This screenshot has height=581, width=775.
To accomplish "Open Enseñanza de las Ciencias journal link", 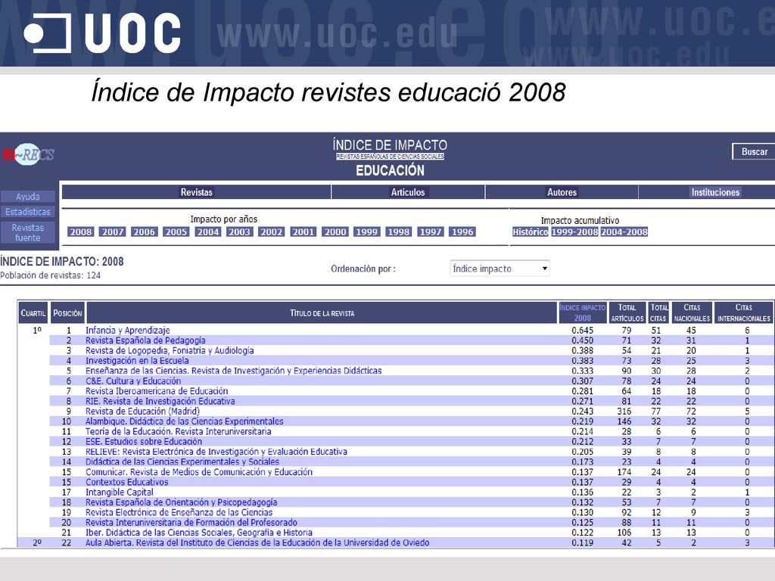I will pos(233,371).
